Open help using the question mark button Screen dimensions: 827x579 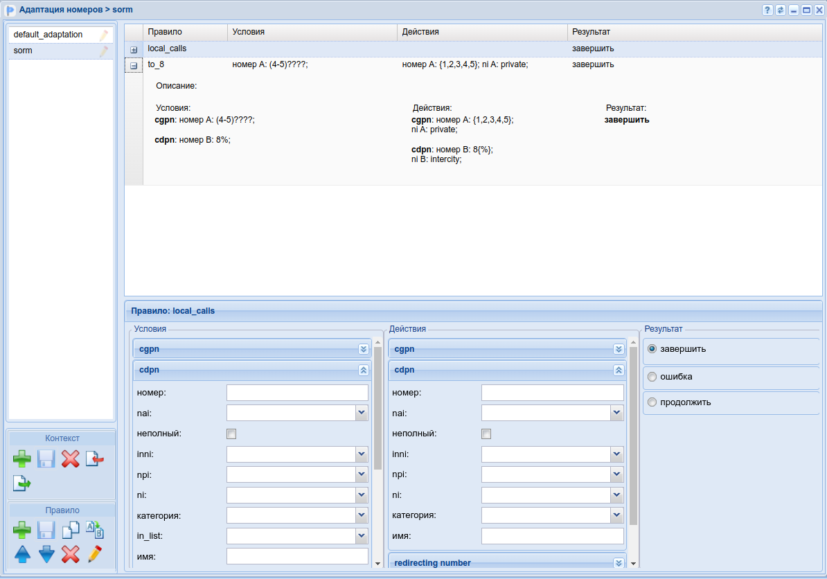pyautogui.click(x=767, y=10)
